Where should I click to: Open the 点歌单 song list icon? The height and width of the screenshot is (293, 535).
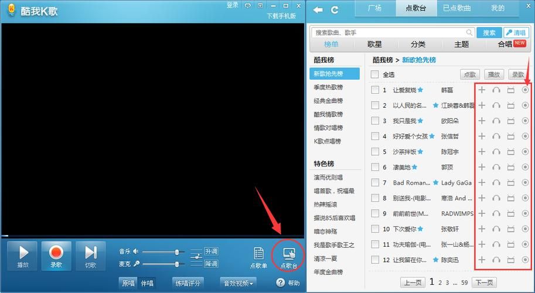pos(258,256)
